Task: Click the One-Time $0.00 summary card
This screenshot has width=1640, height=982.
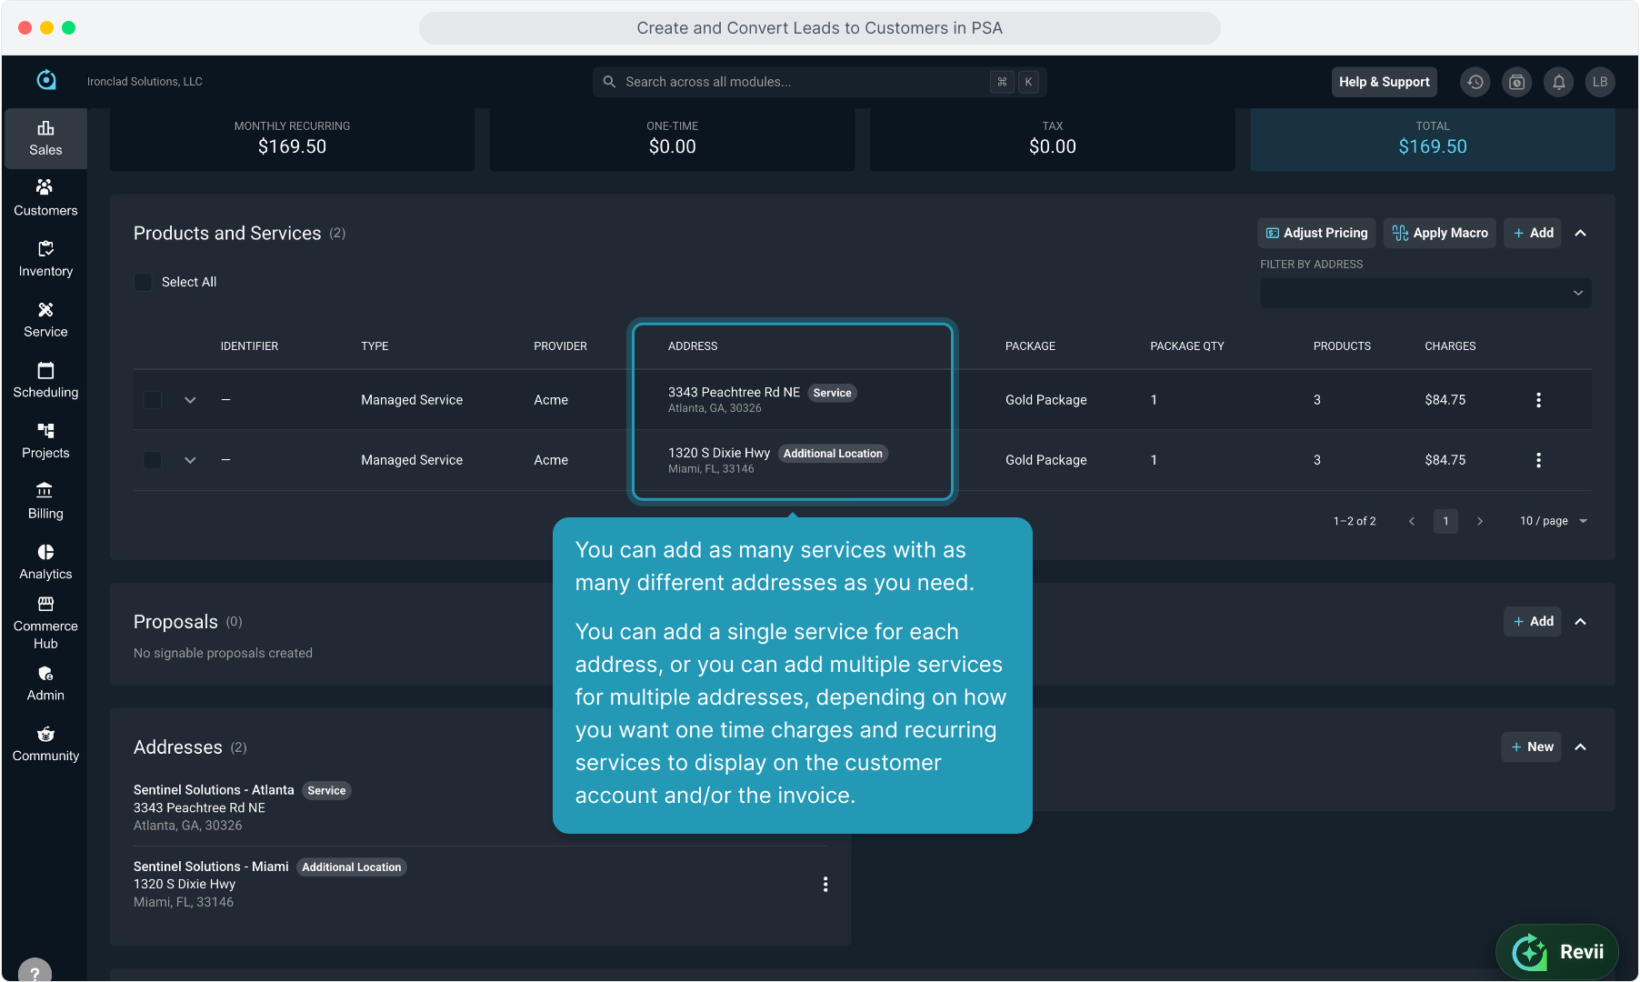Action: (x=673, y=138)
